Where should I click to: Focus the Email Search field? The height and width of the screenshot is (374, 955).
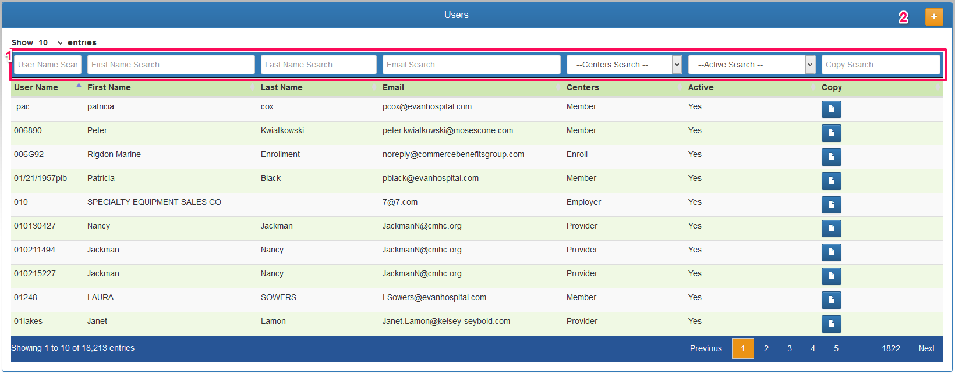coord(471,65)
